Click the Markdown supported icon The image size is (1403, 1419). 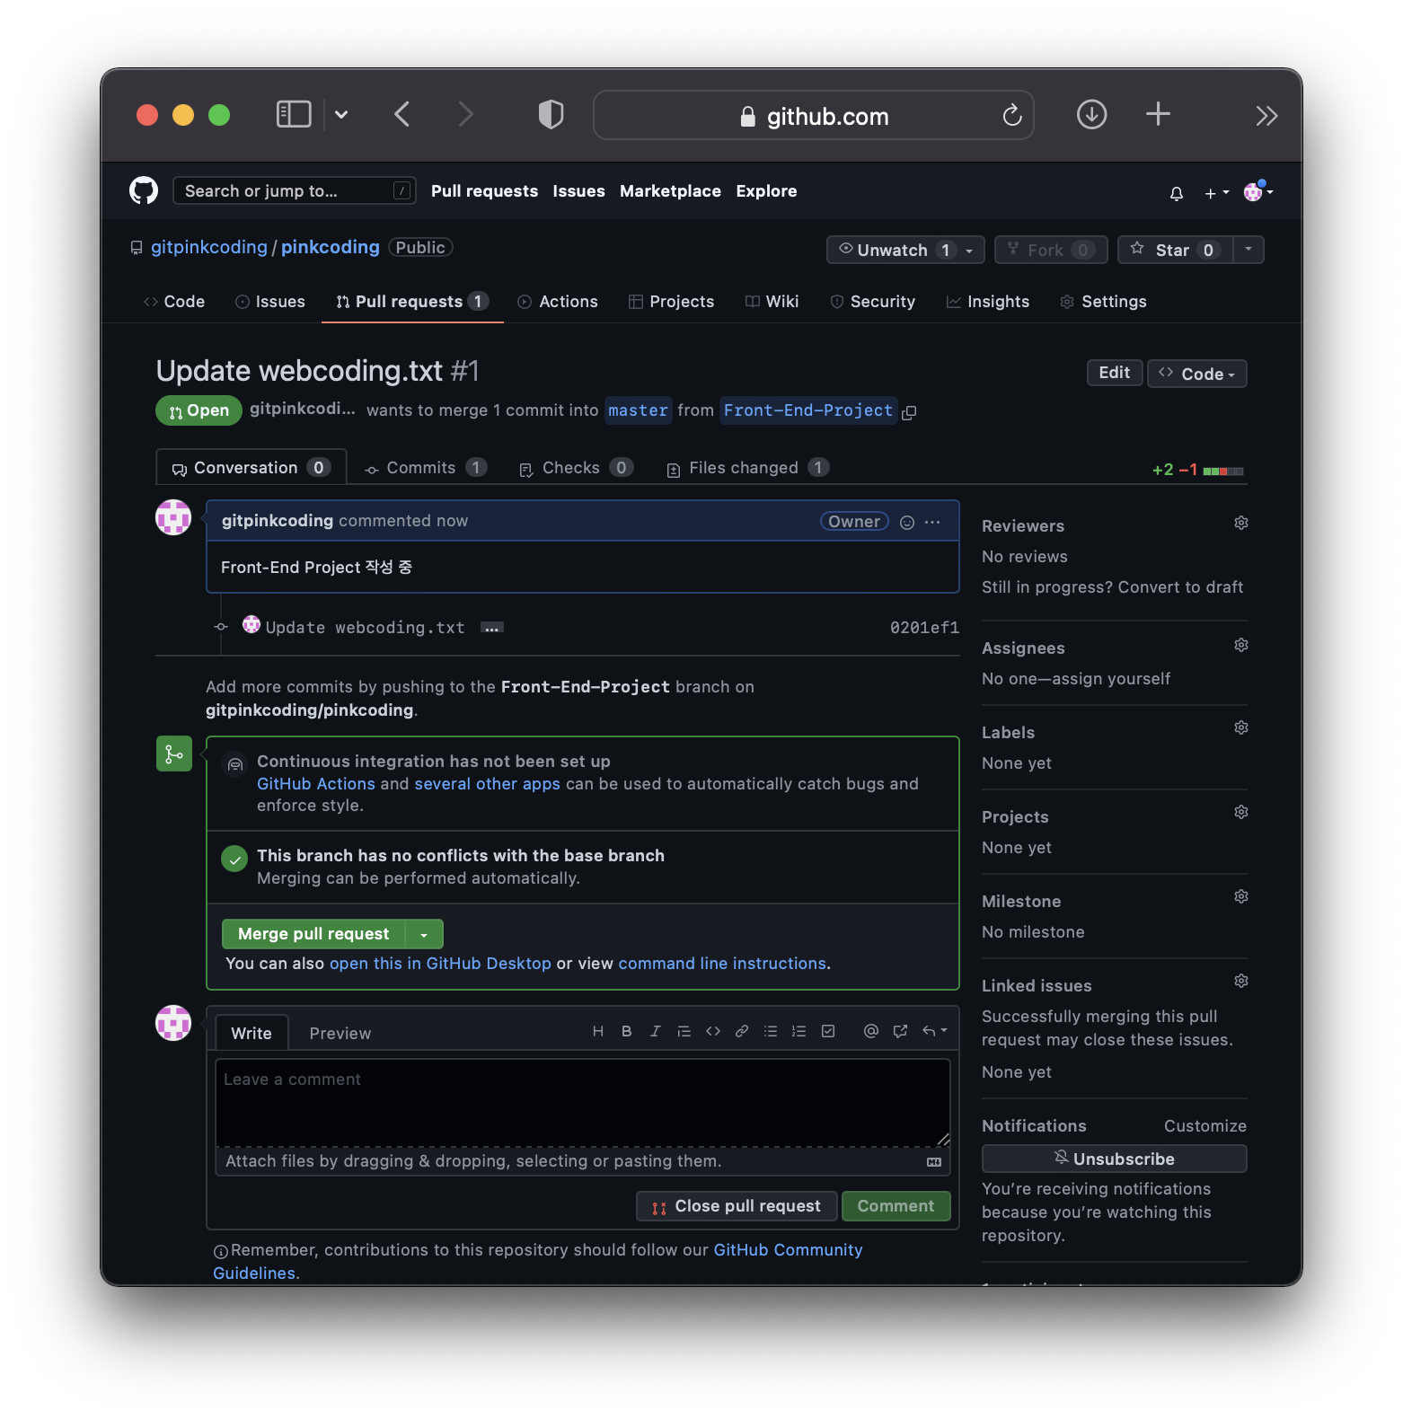(934, 1162)
